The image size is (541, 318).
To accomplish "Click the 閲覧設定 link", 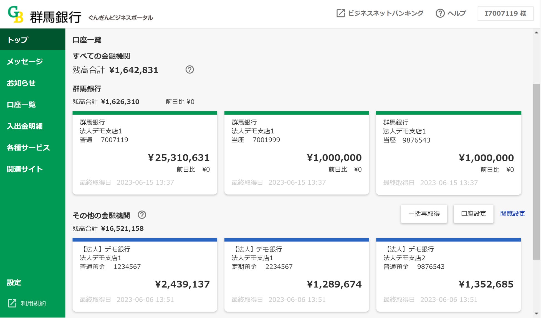I will (x=512, y=213).
